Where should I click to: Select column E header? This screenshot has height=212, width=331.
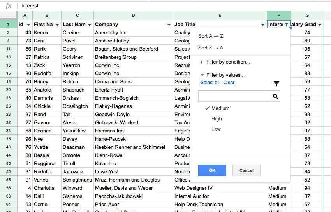click(220, 16)
